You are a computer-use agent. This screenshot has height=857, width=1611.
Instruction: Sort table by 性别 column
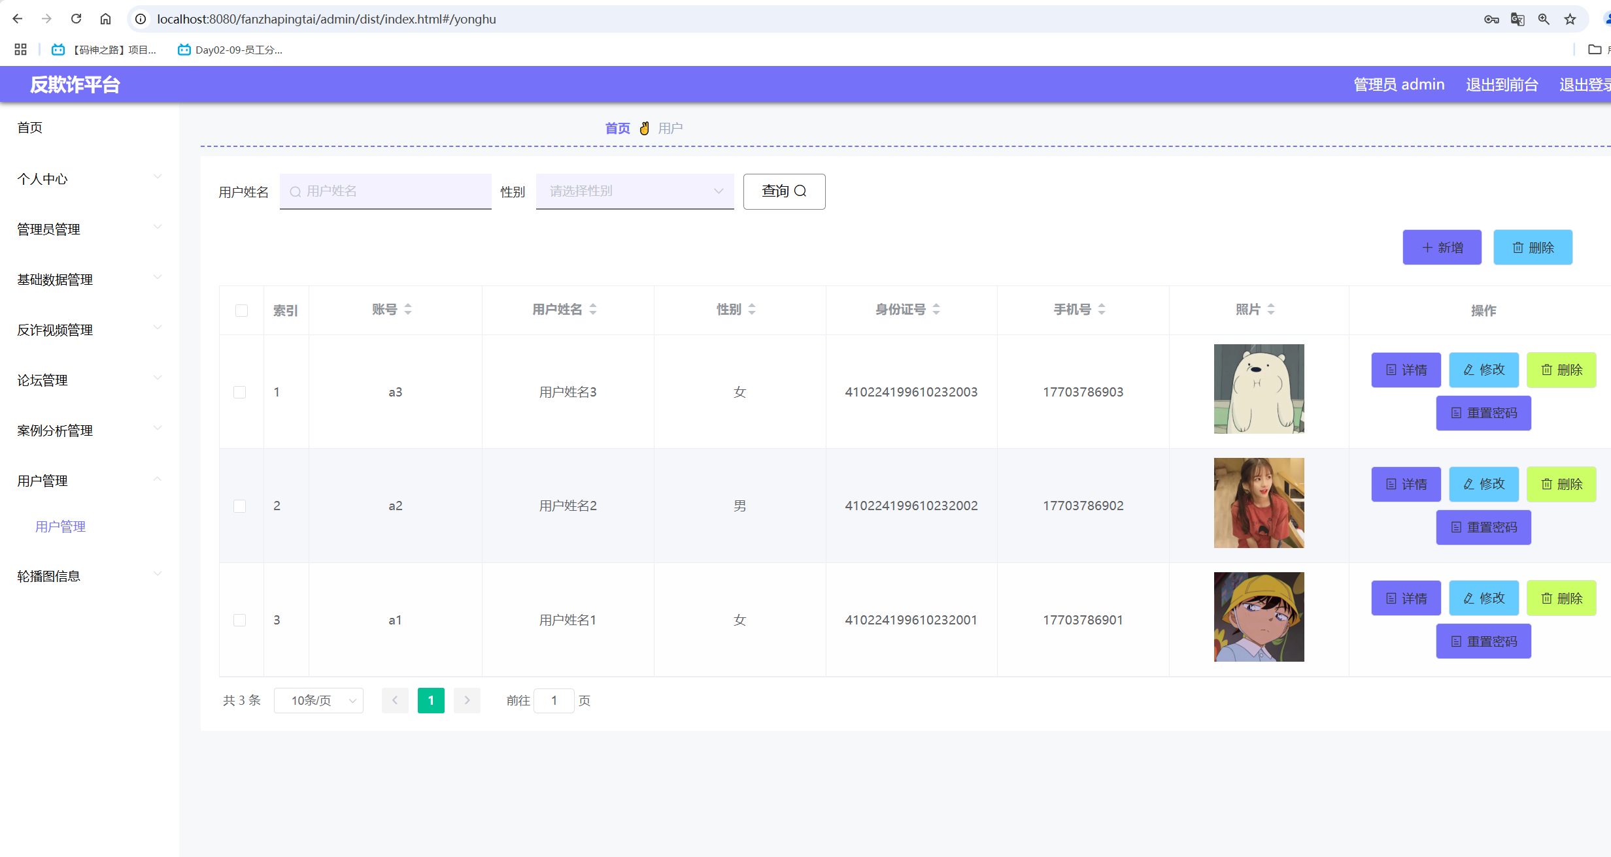(751, 310)
